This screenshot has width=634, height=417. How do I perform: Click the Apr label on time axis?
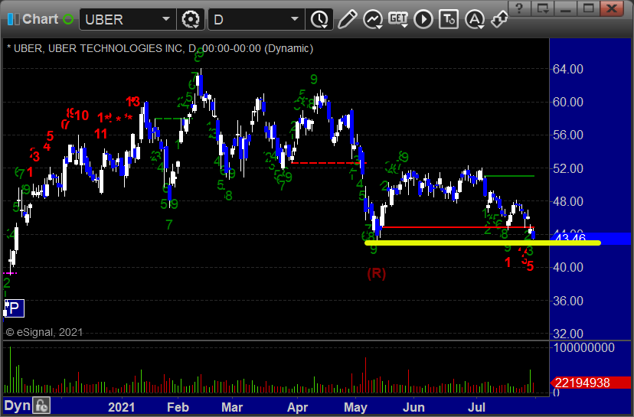click(x=297, y=407)
